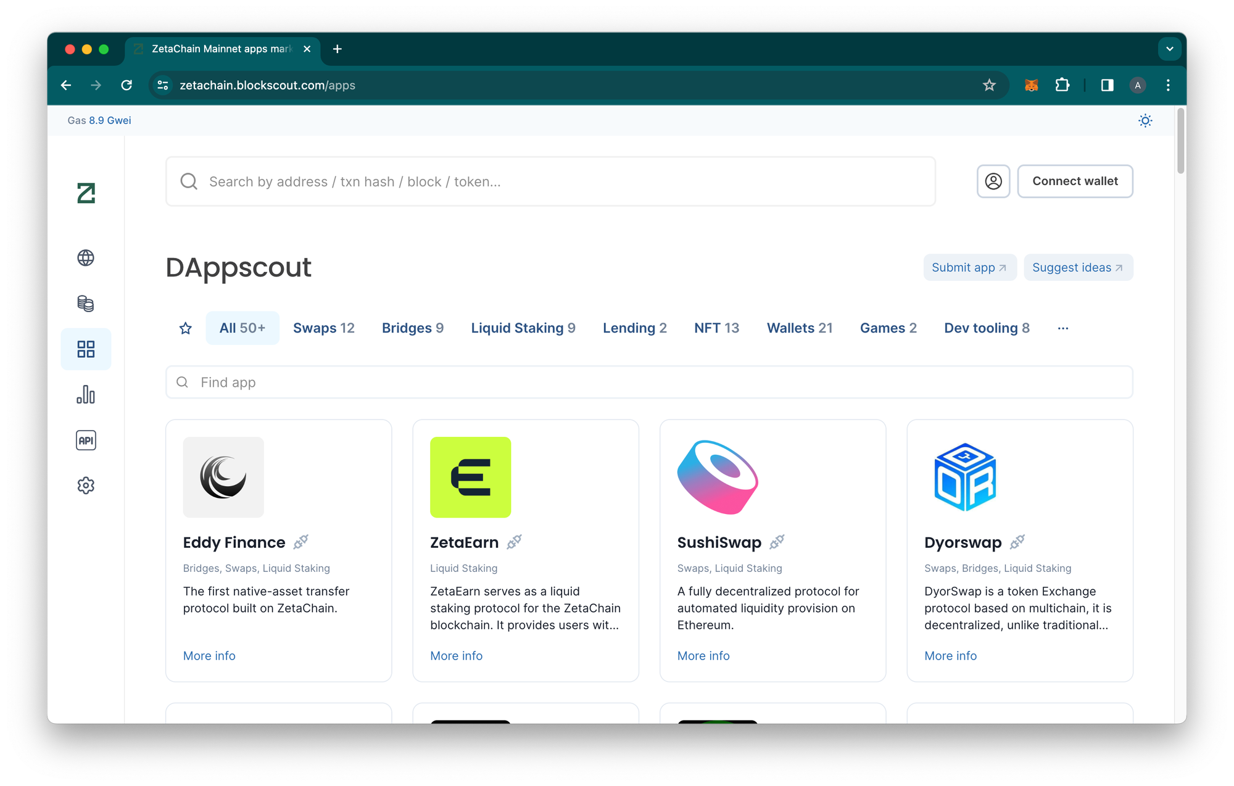Open the Charts & stats bar icon

(x=86, y=395)
